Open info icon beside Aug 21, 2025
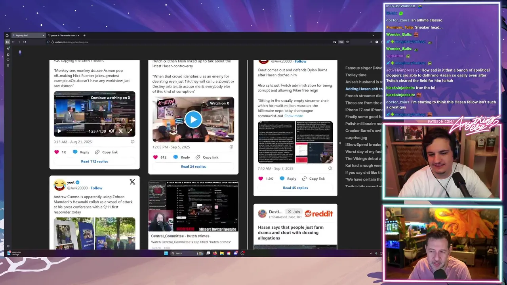Viewport: 507px width, 285px height. click(x=132, y=142)
